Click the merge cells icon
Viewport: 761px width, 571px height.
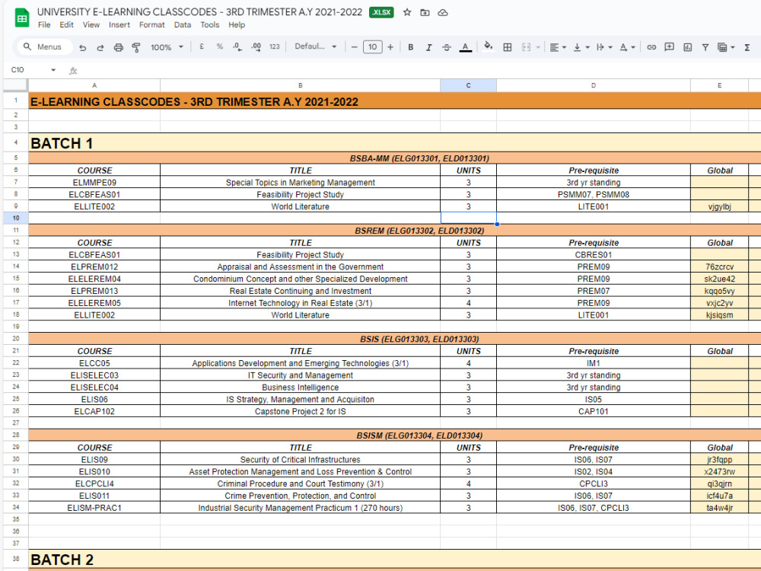click(526, 47)
